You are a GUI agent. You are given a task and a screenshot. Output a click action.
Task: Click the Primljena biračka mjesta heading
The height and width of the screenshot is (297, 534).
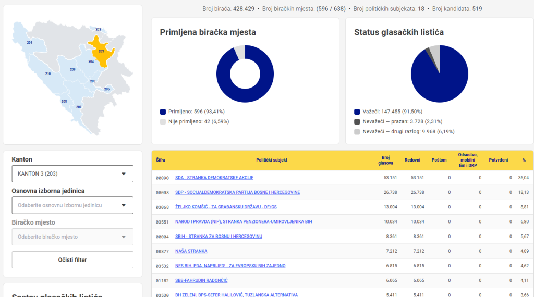pos(208,32)
